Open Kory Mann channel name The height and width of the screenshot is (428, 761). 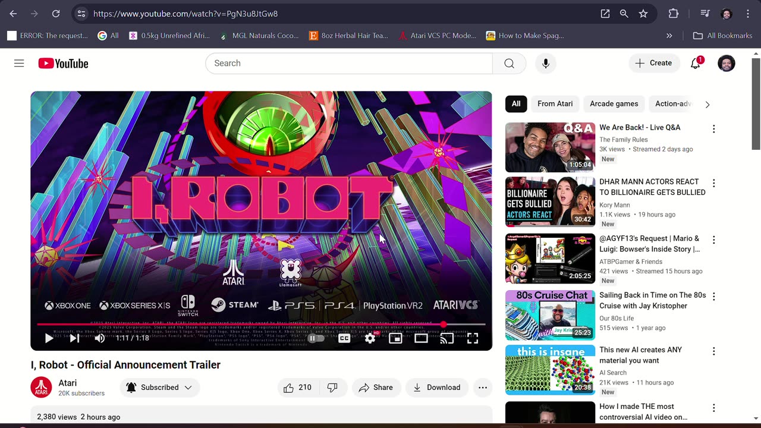[615, 205]
